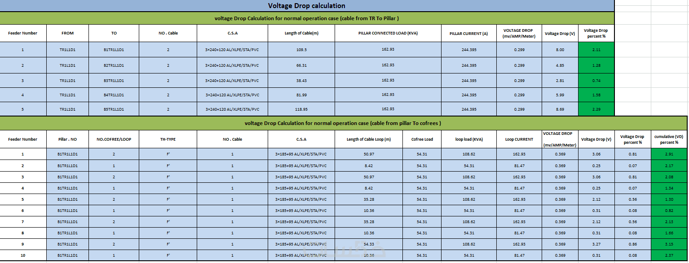The height and width of the screenshot is (263, 689).
Task: Select the voltage drop percent cell '0.86'
Action: [632, 244]
